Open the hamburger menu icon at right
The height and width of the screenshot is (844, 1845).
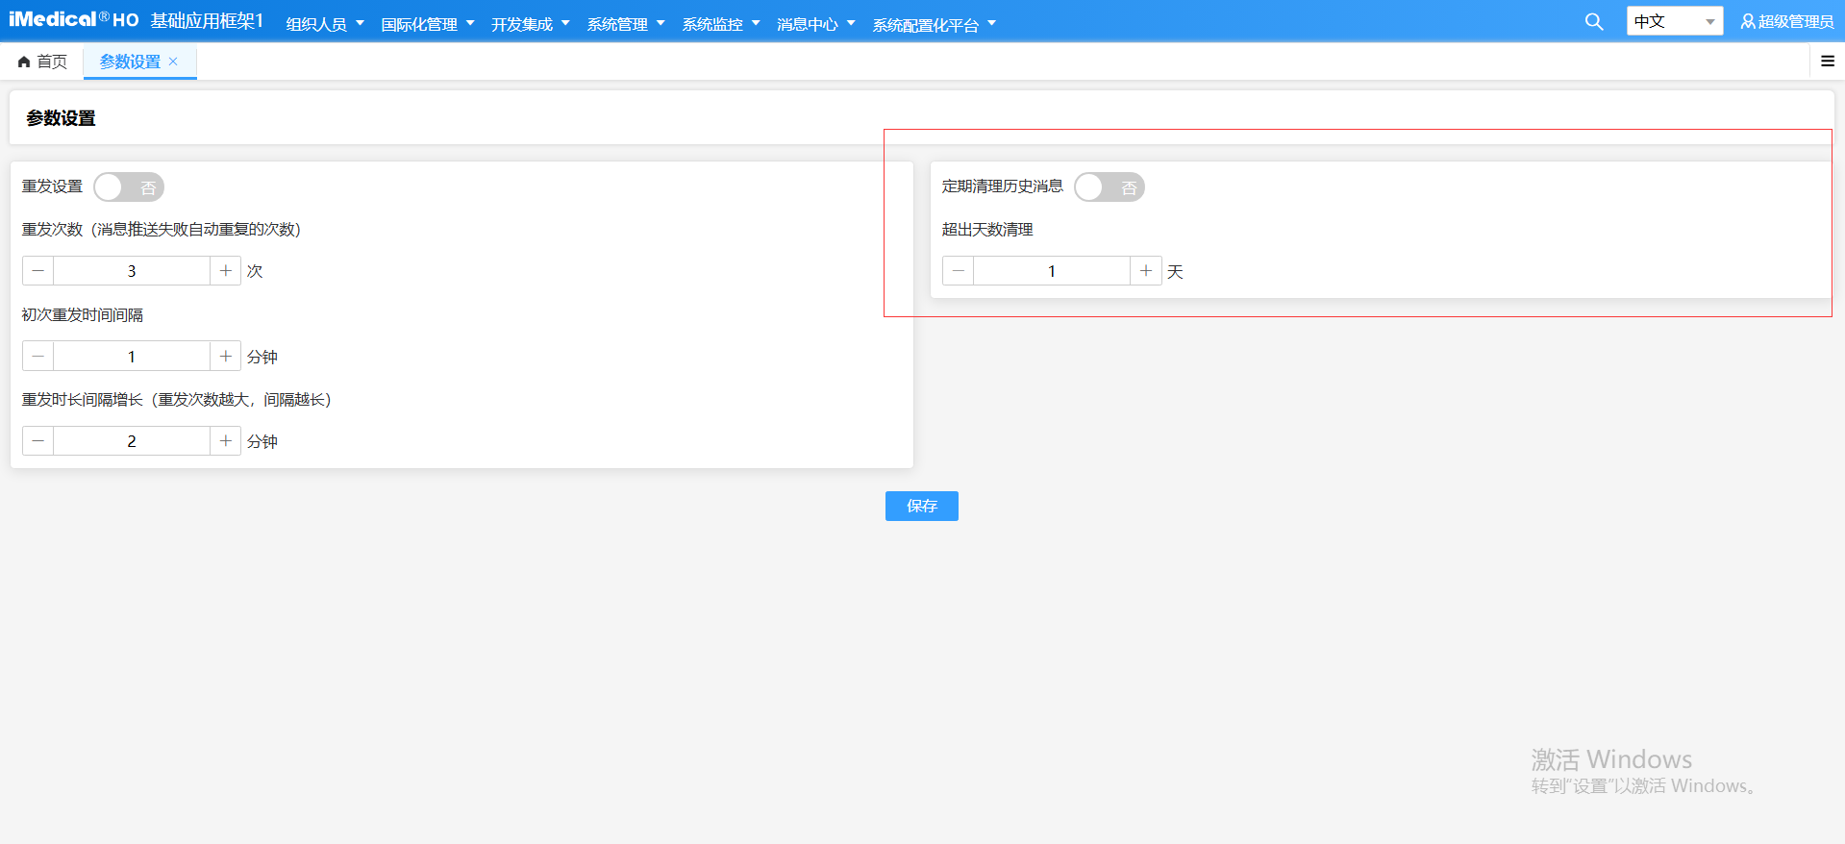pyautogui.click(x=1827, y=62)
